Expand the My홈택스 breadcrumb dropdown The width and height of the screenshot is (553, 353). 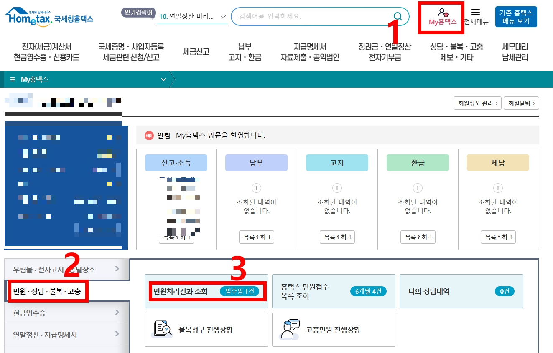pyautogui.click(x=163, y=79)
